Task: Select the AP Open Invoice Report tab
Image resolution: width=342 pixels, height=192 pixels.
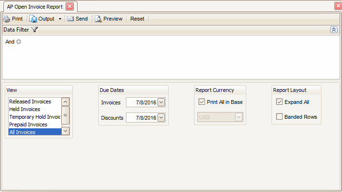Action: 35,7
